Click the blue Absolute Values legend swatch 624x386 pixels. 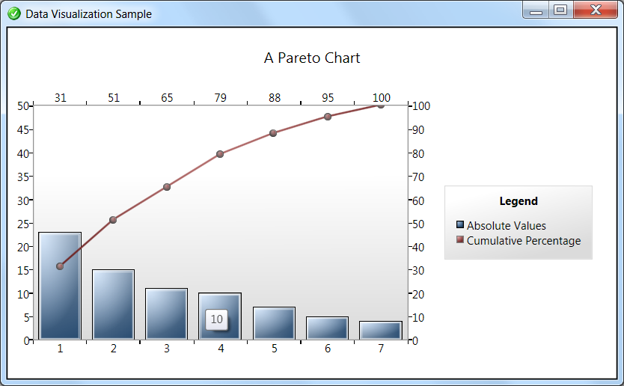tap(460, 224)
